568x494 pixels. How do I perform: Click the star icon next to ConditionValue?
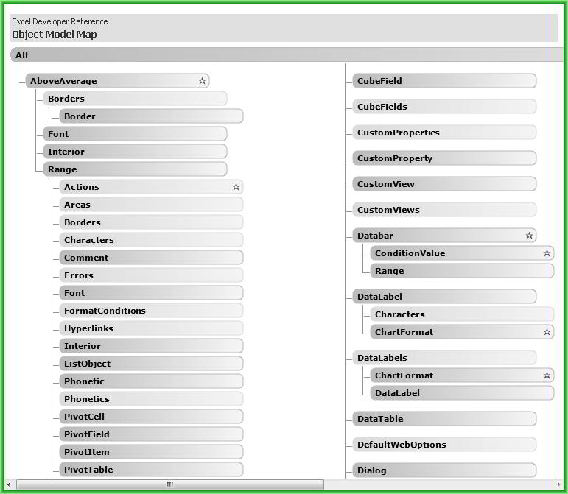click(x=547, y=253)
